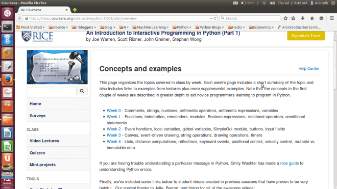Open the Wi-Fi network indicator
Screen dimensions: 337x189
point(264,3)
